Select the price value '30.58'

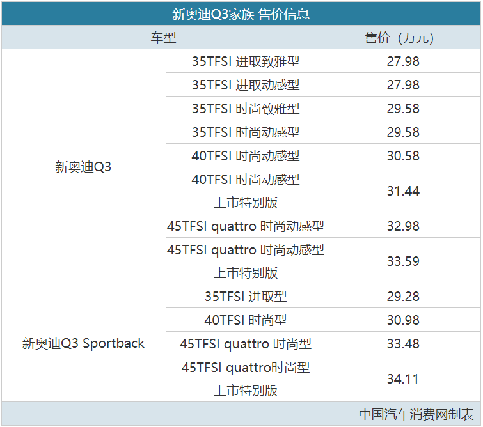(403, 156)
